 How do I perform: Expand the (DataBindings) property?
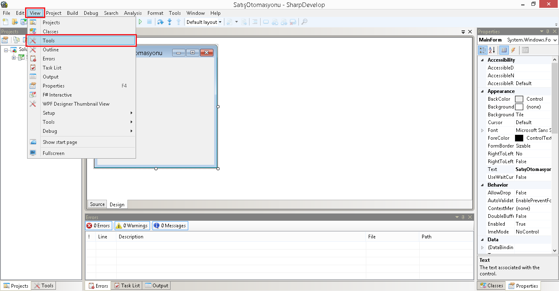pyautogui.click(x=483, y=247)
